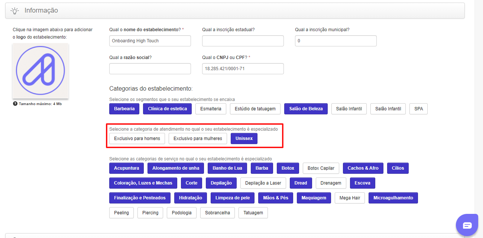The image size is (483, 238).
Task: Select Depilação a Laser service
Action: point(263,183)
